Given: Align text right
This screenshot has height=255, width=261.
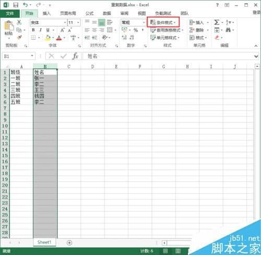Looking at the screenshot, I should (x=102, y=30).
